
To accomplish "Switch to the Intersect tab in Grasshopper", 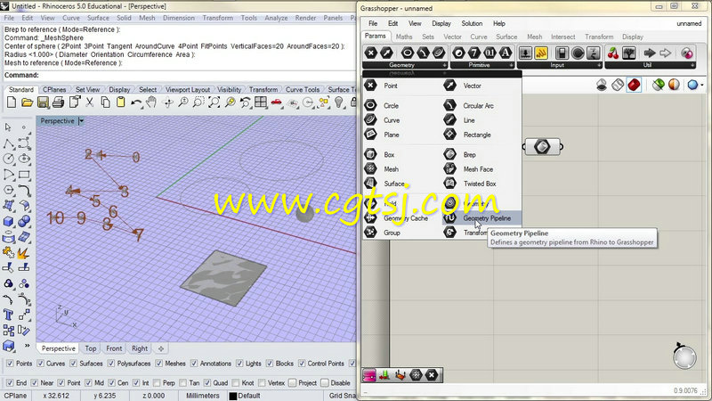I will click(x=562, y=37).
